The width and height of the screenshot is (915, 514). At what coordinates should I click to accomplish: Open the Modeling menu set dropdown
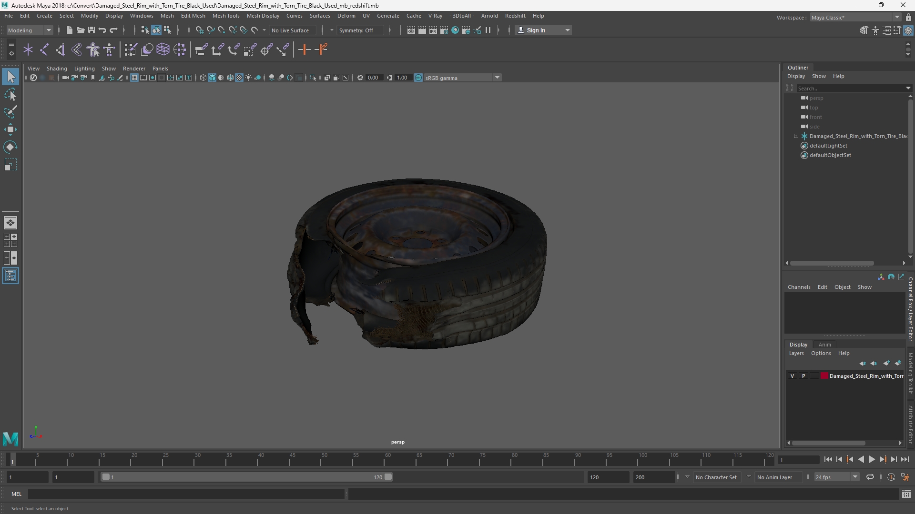point(30,30)
